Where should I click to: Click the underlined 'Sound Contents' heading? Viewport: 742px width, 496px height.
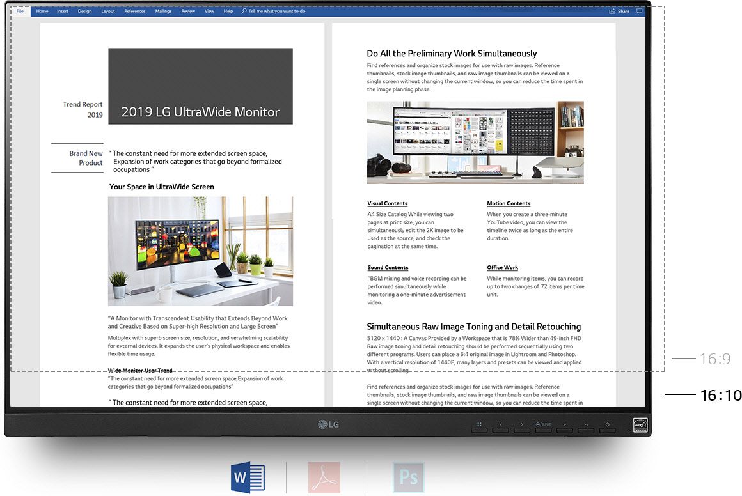pos(388,268)
